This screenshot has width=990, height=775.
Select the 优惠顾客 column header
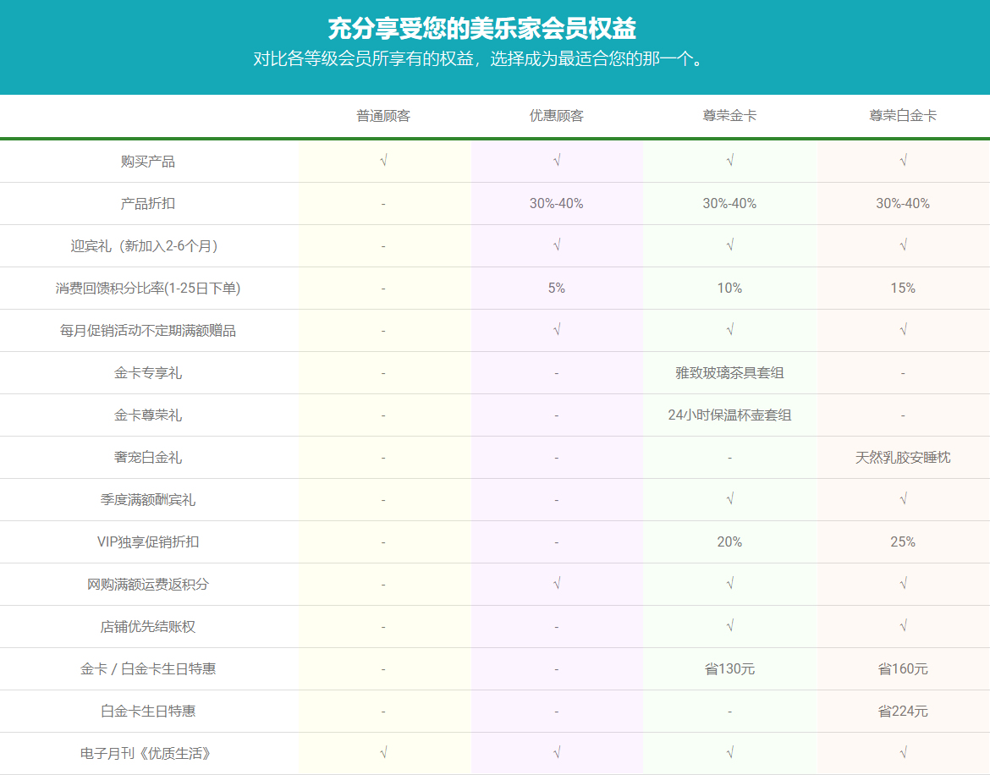(556, 116)
